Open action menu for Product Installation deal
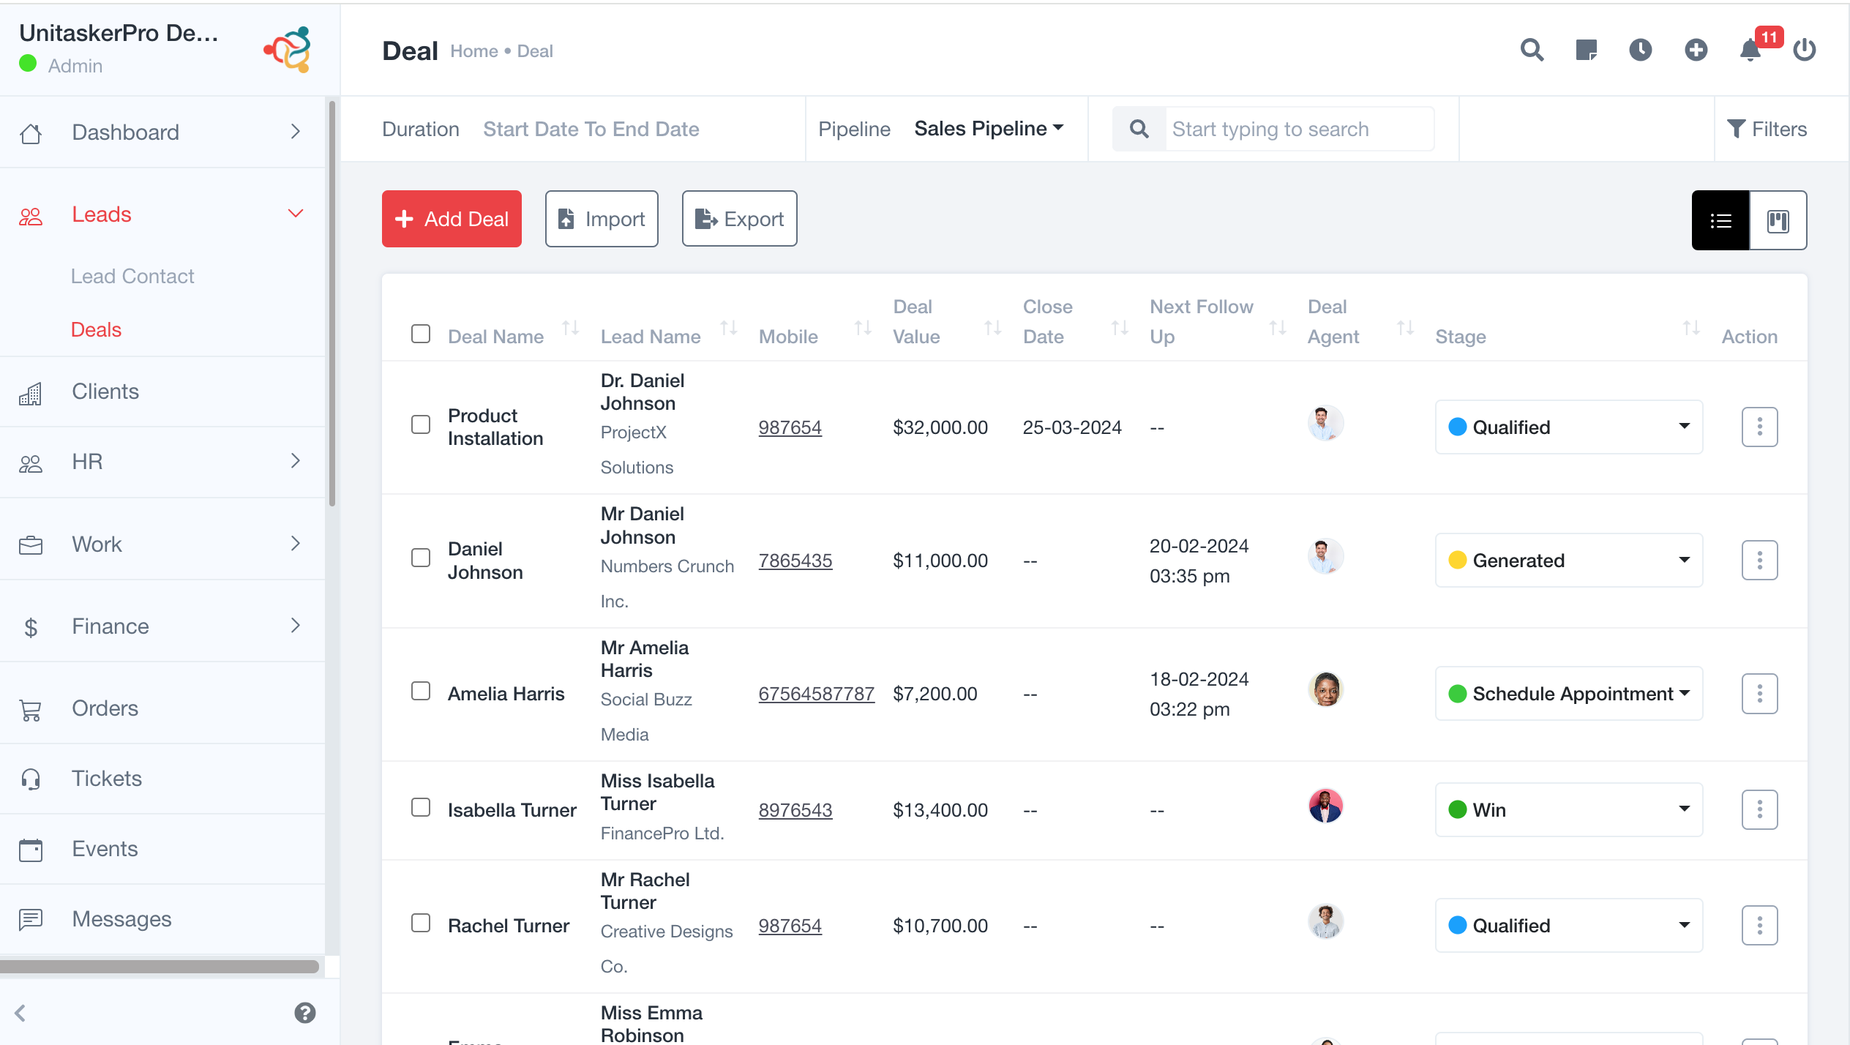 coord(1760,427)
